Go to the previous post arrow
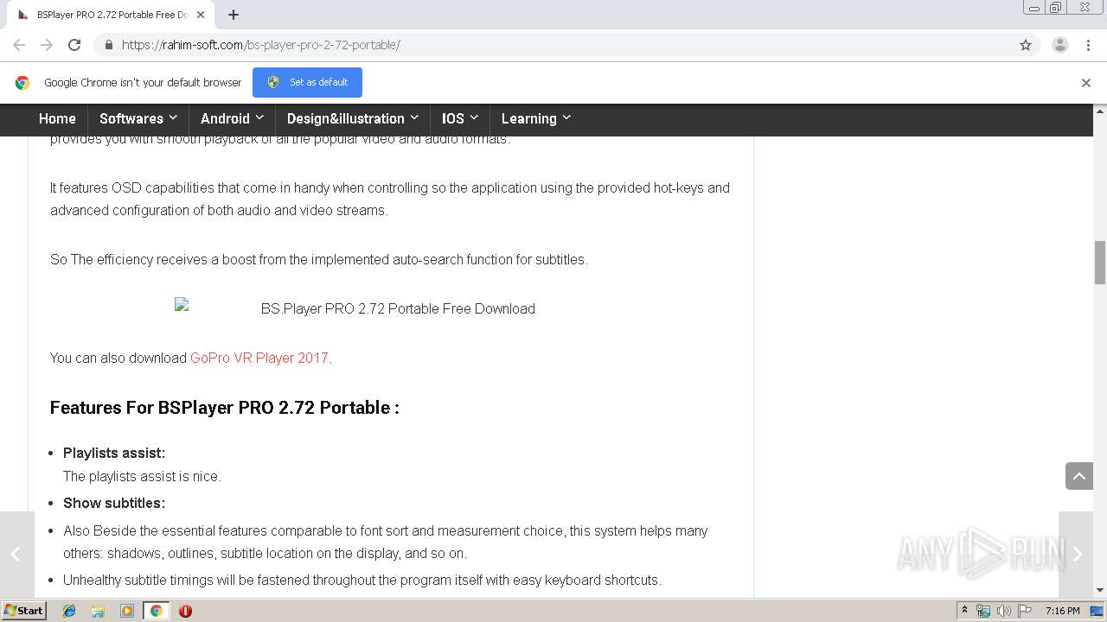The image size is (1107, 622). point(16,555)
